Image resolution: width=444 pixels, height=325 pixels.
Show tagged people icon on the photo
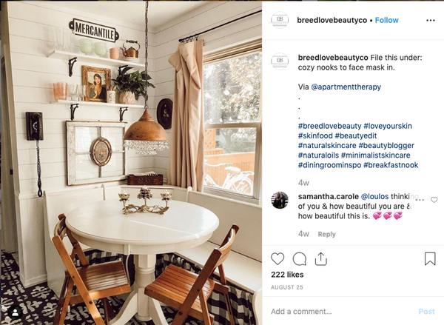pyautogui.click(x=16, y=313)
